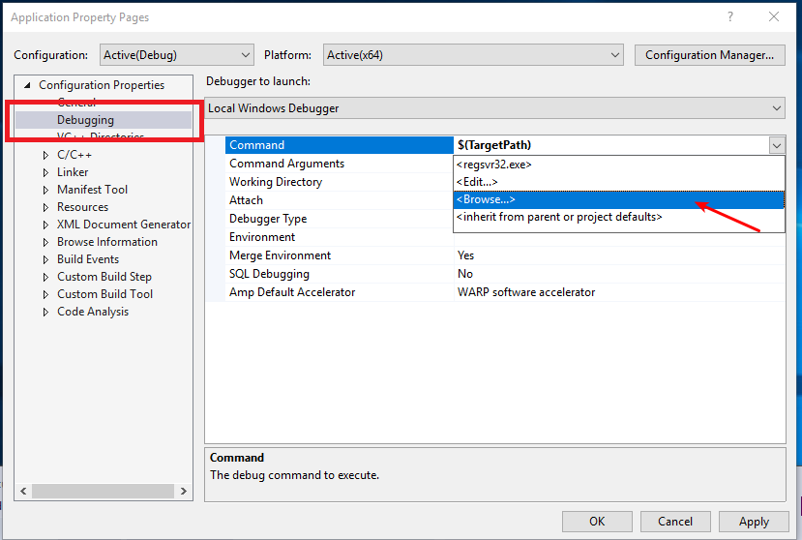Click the Command field dropdown arrow
This screenshot has width=802, height=540.
(x=776, y=145)
